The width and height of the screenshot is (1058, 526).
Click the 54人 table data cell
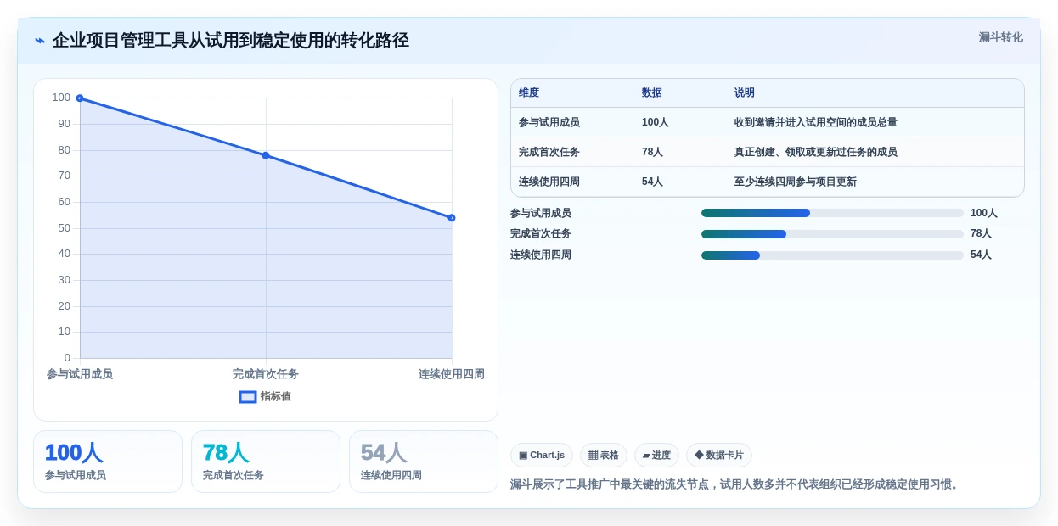pyautogui.click(x=653, y=182)
